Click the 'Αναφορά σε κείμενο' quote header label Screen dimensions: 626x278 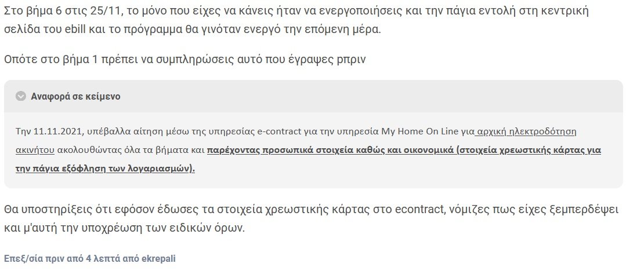point(75,96)
